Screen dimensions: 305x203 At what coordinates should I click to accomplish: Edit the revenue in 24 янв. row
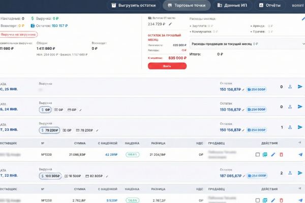point(80,110)
